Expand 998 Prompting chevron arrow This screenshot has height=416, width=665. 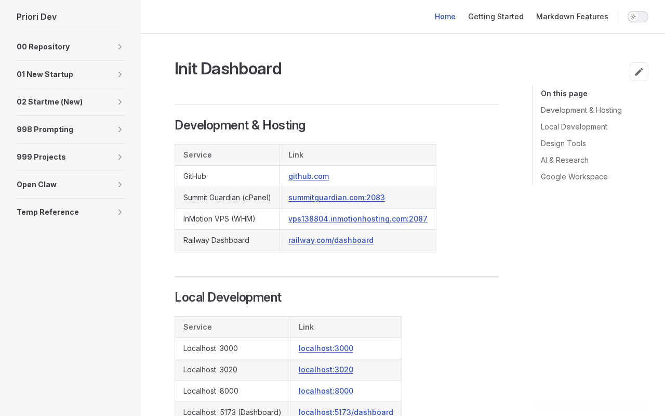[x=120, y=129]
